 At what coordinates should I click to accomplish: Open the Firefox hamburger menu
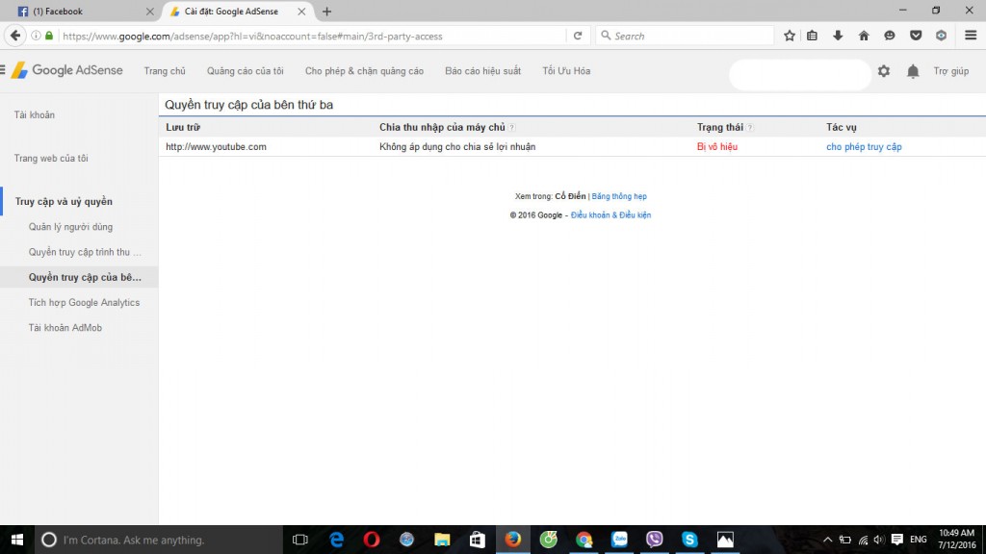point(971,36)
